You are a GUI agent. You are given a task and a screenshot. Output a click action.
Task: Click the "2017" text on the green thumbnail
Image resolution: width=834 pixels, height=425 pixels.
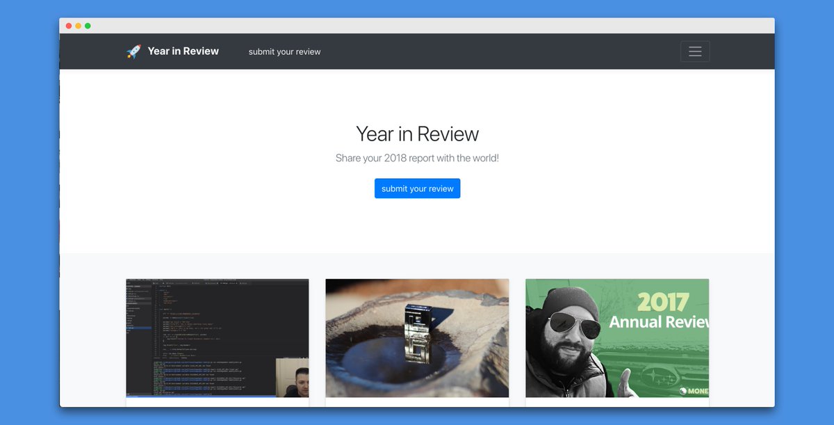coord(662,303)
